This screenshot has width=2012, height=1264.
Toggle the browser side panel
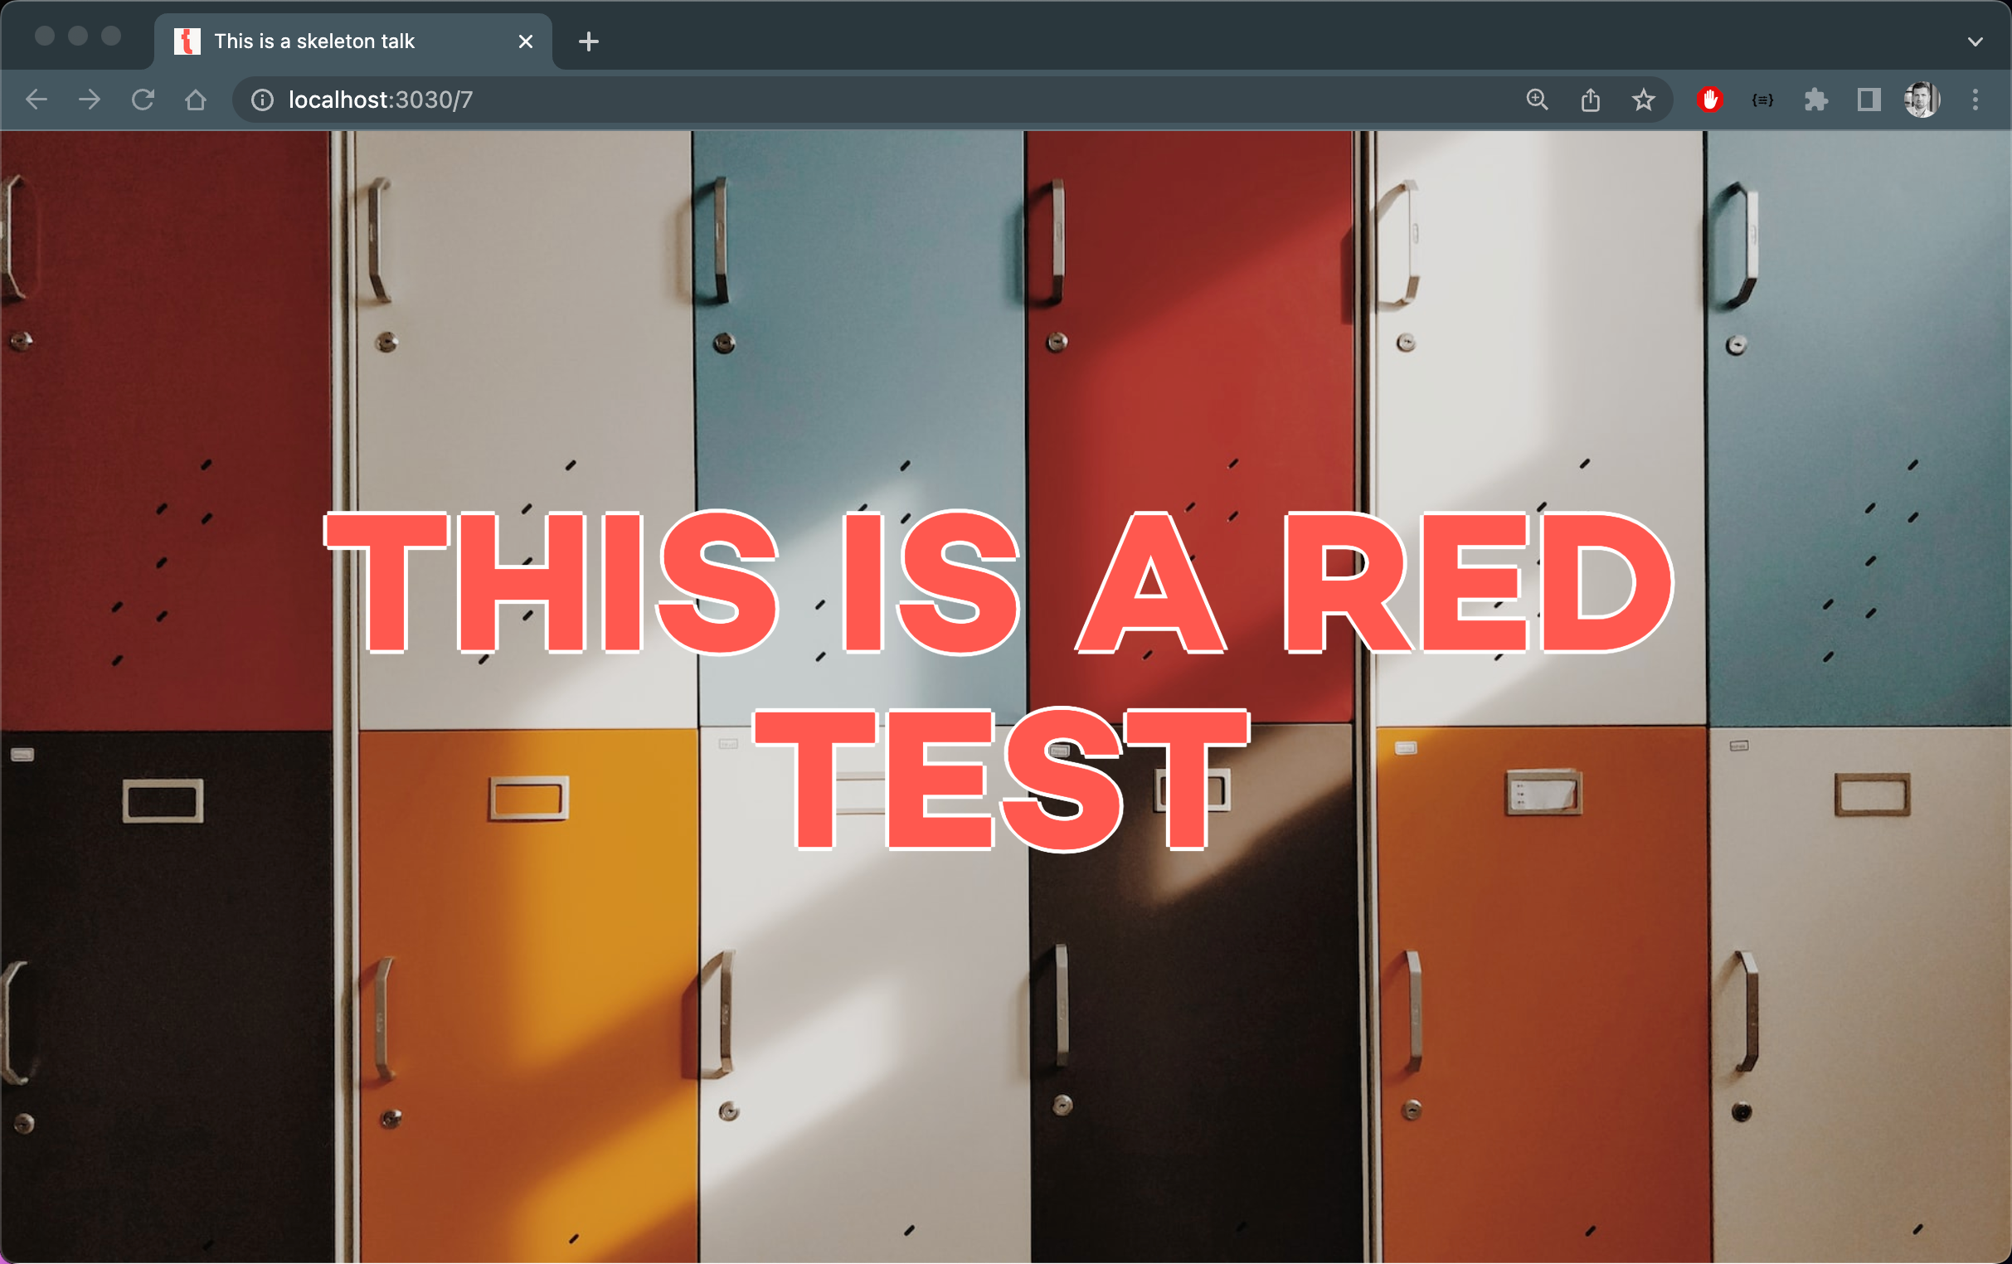click(1869, 100)
